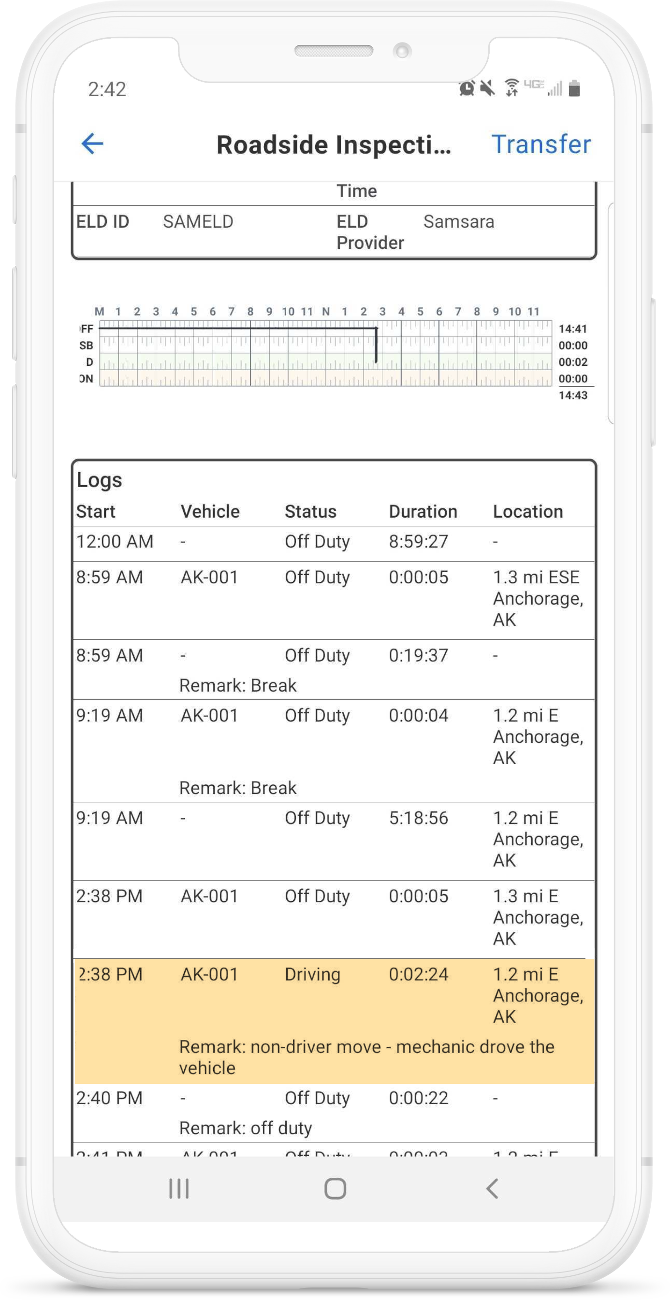Tap the 2:40 PM off duty remark row

(x=334, y=1112)
